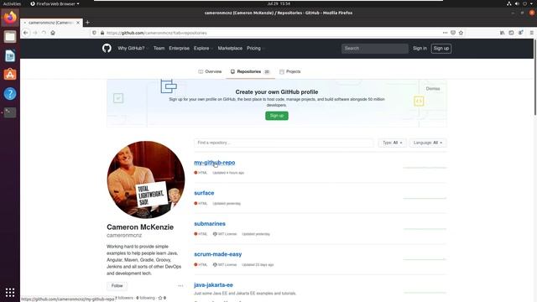Open Activities overview in the top bar
537x302 pixels.
click(12, 3)
